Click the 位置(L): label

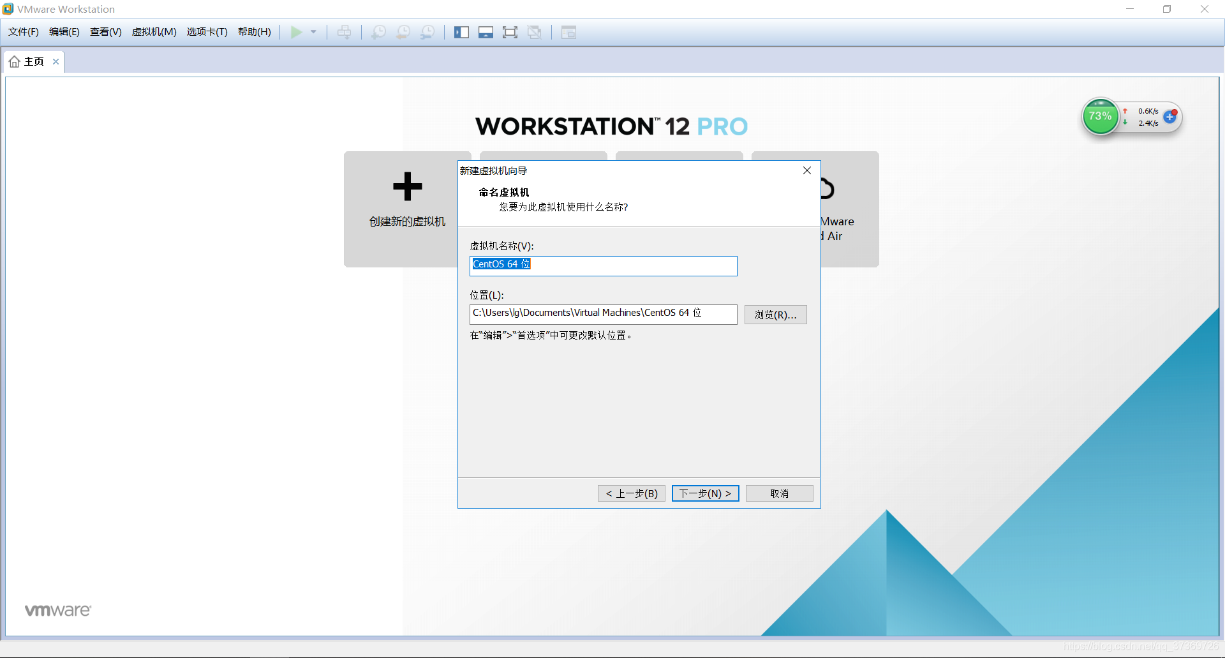pos(487,295)
